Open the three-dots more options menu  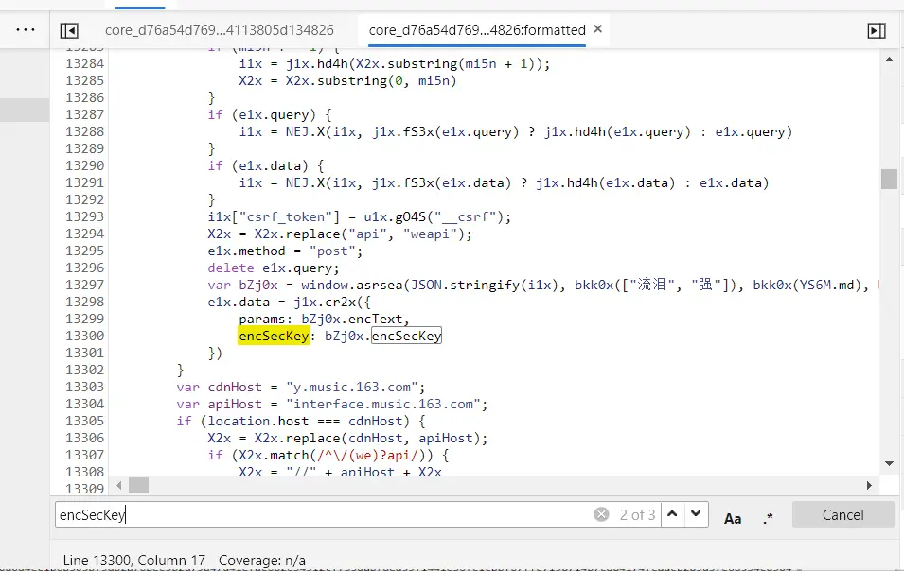point(25,29)
